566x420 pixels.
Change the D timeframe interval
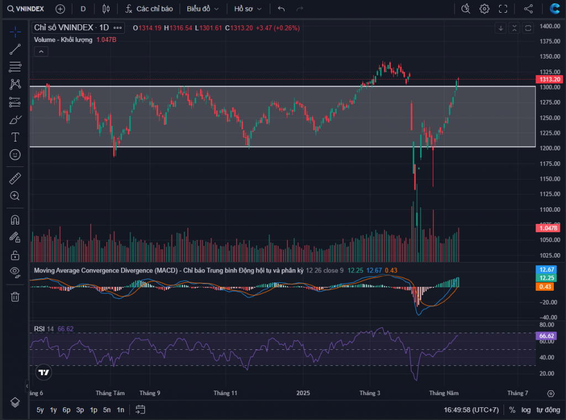coord(83,9)
